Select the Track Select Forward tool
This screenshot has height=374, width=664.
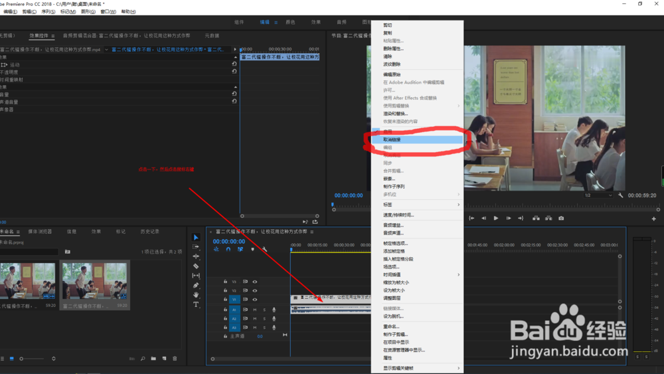pyautogui.click(x=196, y=246)
